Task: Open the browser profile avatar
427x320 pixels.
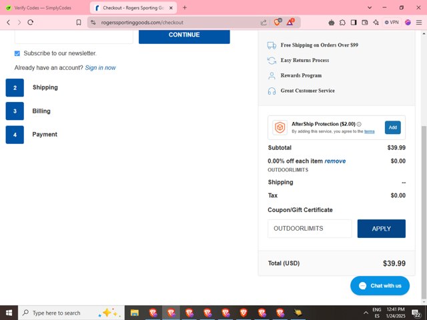Action: point(408,23)
